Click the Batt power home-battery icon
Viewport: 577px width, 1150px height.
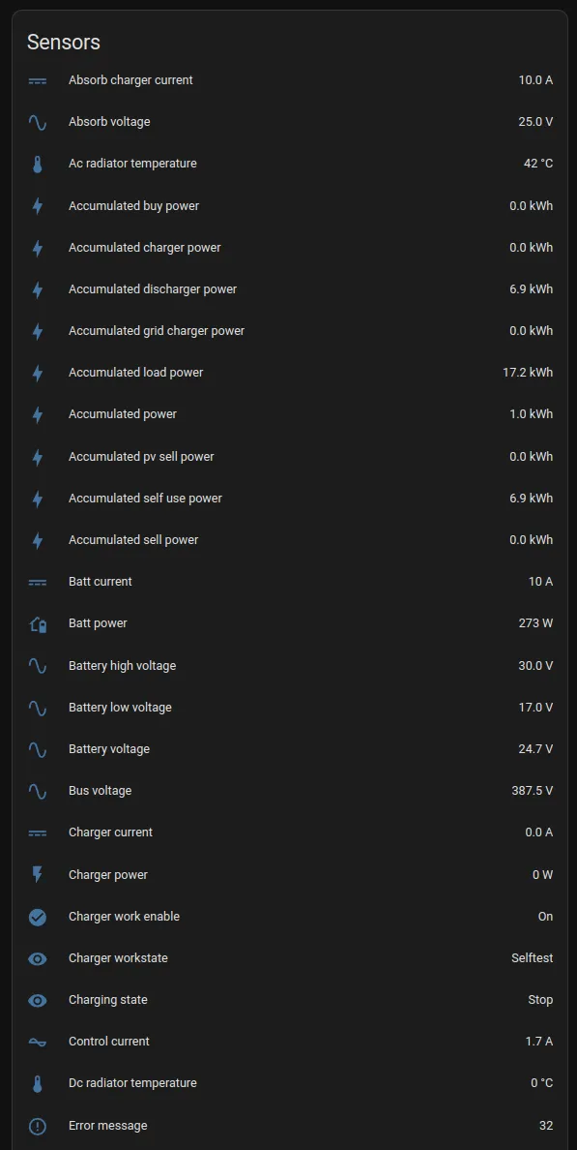pyautogui.click(x=38, y=624)
